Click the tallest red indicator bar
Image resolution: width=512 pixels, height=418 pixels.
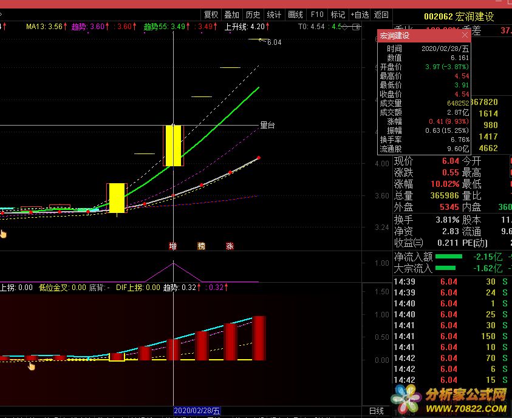click(259, 338)
